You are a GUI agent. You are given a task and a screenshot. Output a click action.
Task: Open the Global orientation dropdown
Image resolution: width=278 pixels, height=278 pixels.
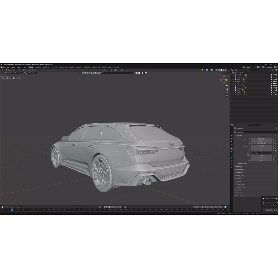click(x=106, y=70)
